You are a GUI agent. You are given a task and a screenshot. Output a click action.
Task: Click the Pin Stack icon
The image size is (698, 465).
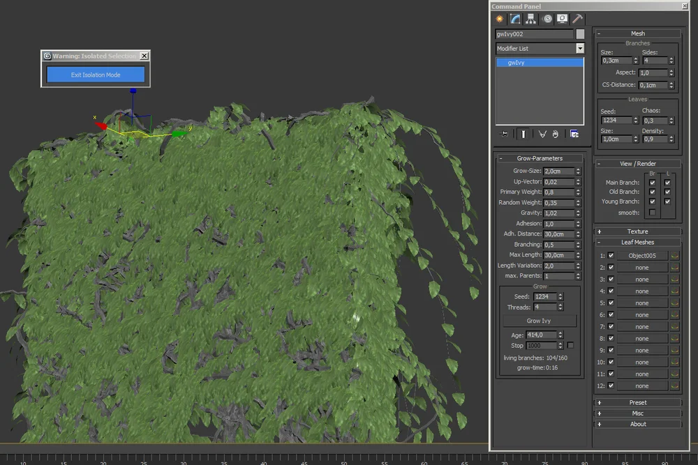(x=505, y=134)
